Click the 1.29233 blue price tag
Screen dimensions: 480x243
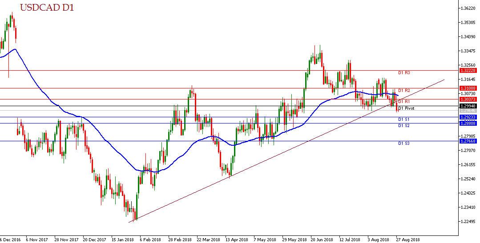[468, 117]
